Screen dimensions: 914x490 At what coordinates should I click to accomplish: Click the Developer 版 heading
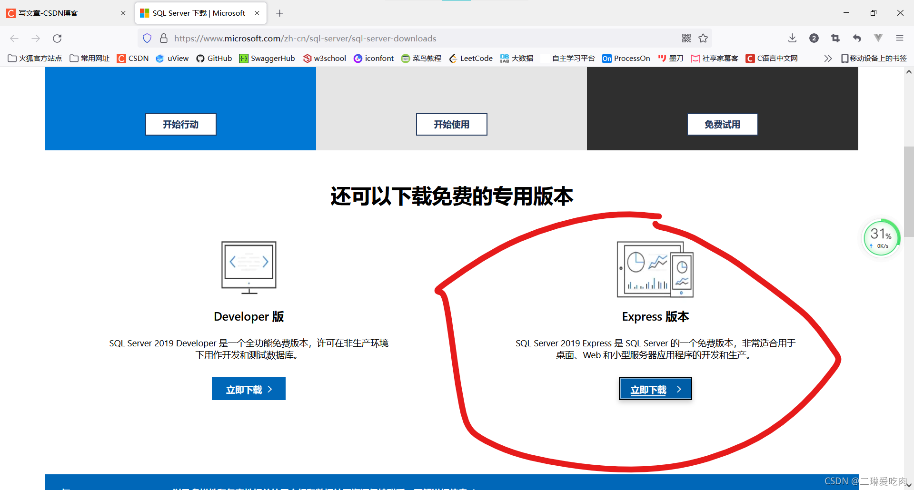pyautogui.click(x=248, y=317)
